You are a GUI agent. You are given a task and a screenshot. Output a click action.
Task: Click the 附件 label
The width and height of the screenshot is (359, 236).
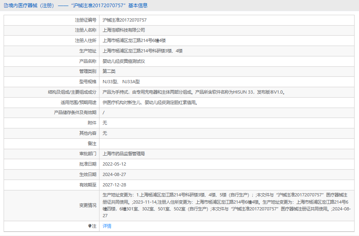pyautogui.click(x=92, y=123)
